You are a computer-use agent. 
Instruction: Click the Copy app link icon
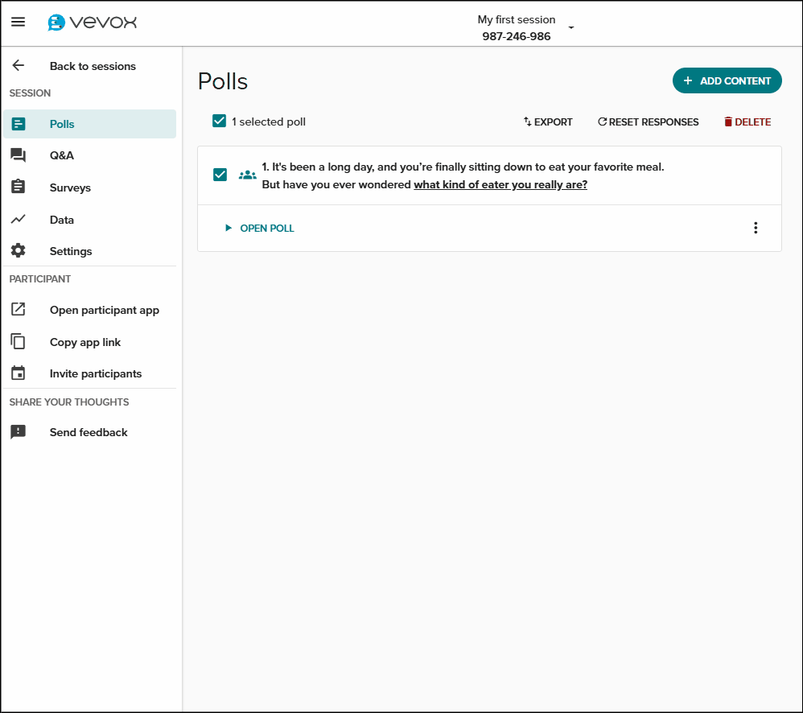(18, 342)
